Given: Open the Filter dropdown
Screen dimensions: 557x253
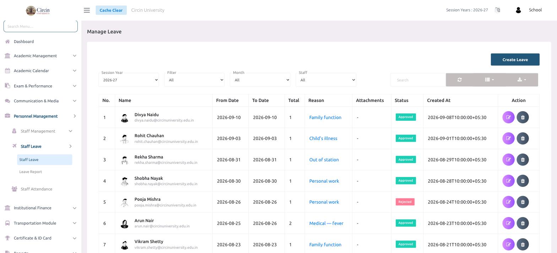Looking at the screenshot, I should (x=194, y=80).
